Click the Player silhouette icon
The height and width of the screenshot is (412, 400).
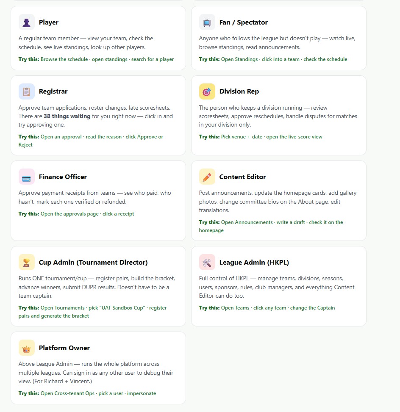[x=27, y=22]
